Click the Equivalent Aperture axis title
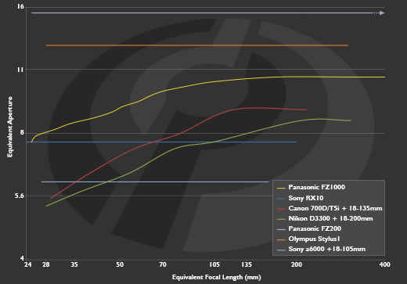 click(x=10, y=127)
